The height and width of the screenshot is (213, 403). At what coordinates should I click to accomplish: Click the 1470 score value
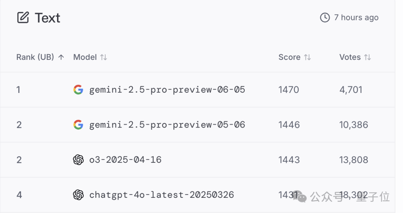pos(289,90)
